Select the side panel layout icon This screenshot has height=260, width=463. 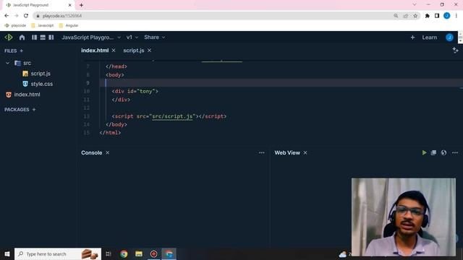[x=51, y=38]
